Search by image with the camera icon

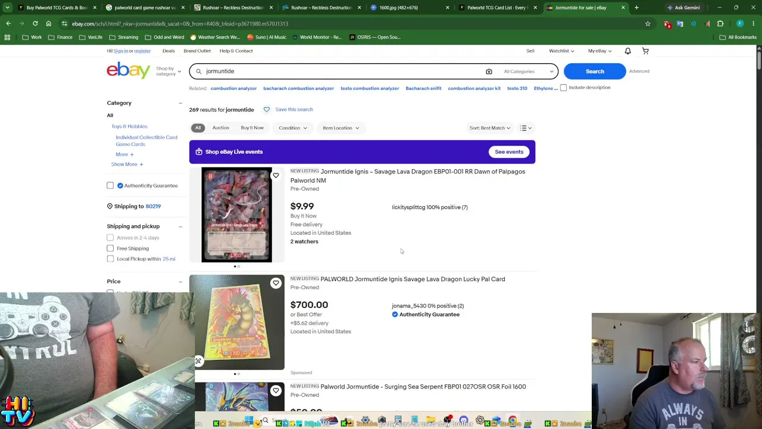[489, 71]
